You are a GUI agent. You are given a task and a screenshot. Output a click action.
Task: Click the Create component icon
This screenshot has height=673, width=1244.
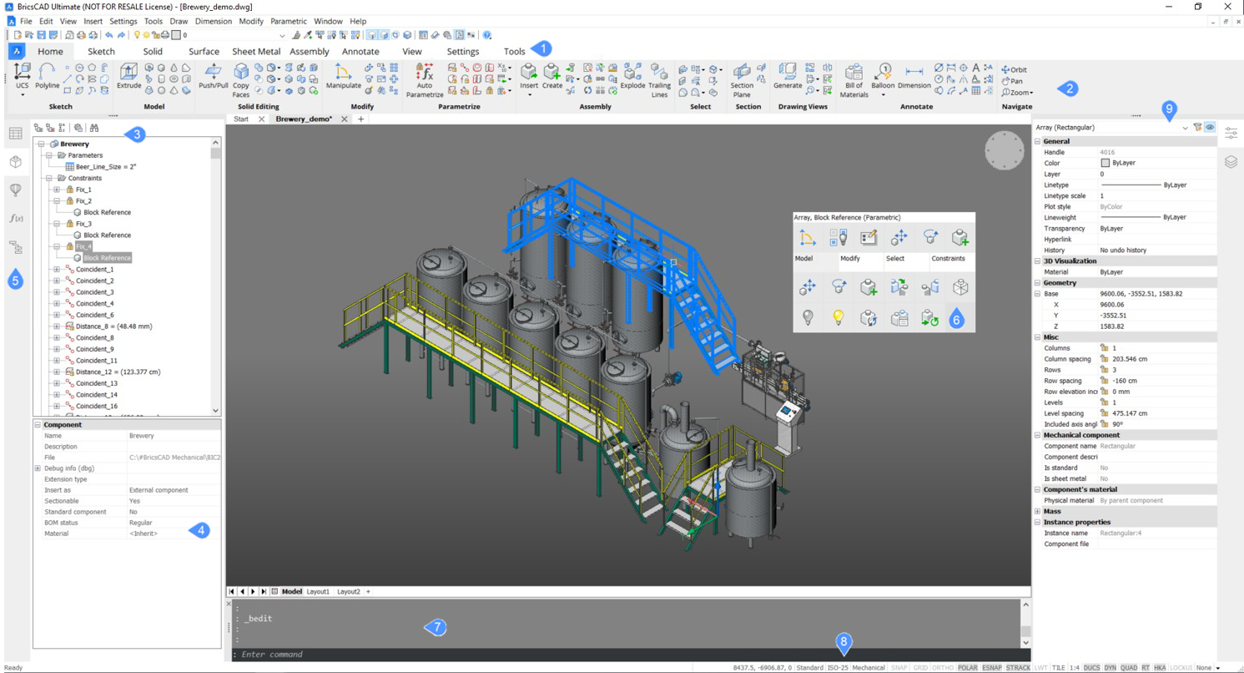(552, 76)
